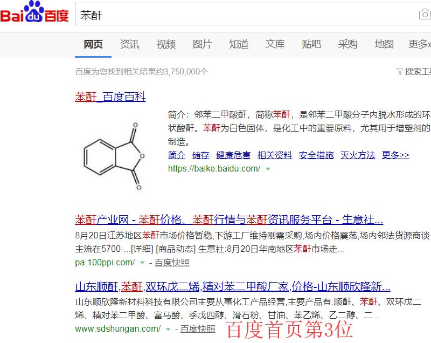The height and width of the screenshot is (343, 431).
Task: Open the 储存 sub-link
Action: (x=200, y=155)
